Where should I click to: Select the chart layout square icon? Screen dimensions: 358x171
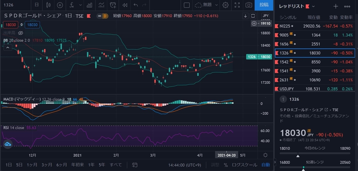pyautogui.click(x=187, y=5)
